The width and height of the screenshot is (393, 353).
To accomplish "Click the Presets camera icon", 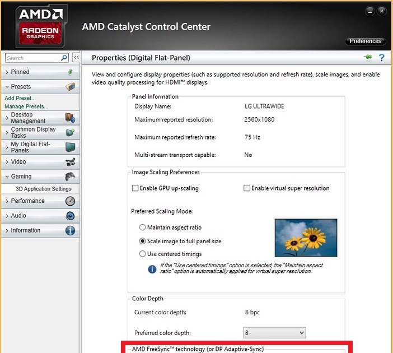I will point(71,86).
